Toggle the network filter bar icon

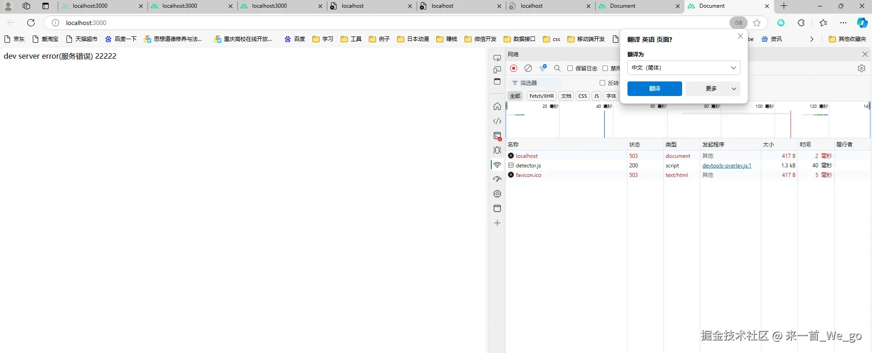(543, 68)
